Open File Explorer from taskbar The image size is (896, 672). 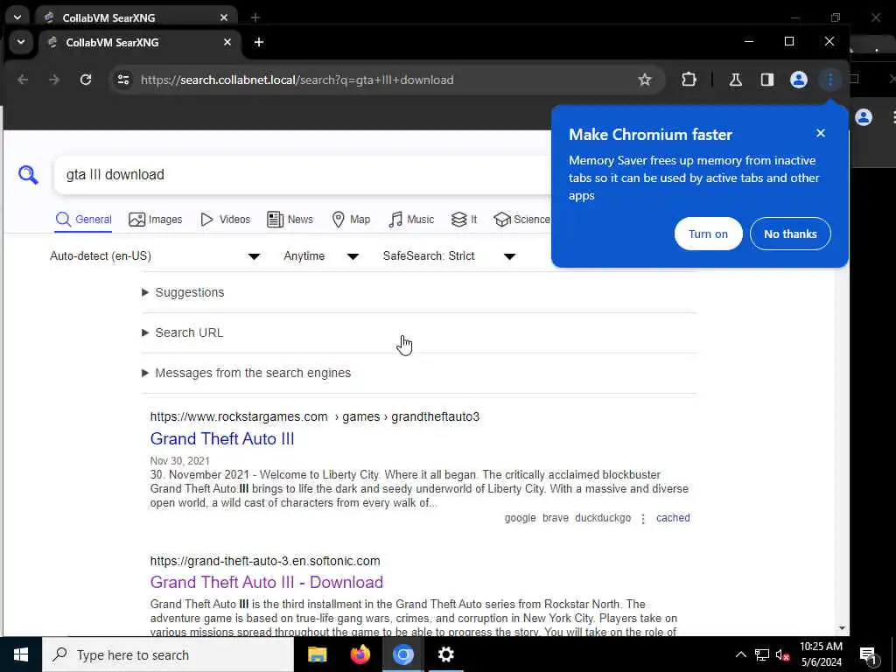(317, 654)
